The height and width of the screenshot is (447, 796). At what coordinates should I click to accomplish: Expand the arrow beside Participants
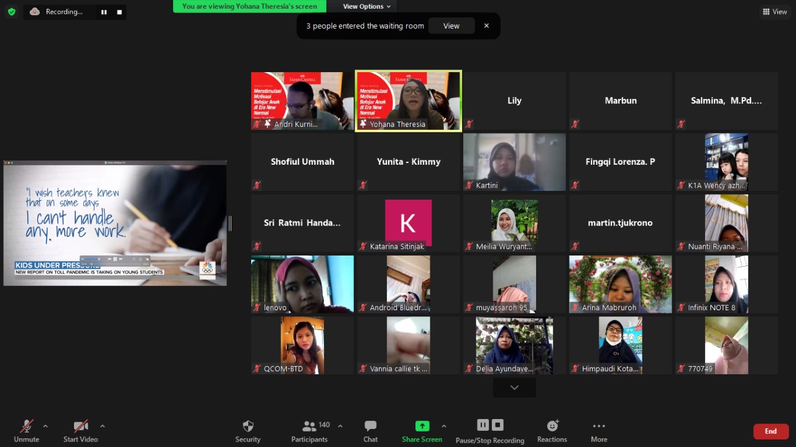(340, 426)
